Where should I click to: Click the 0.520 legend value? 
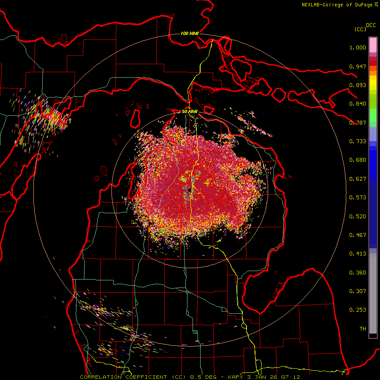(x=358, y=217)
